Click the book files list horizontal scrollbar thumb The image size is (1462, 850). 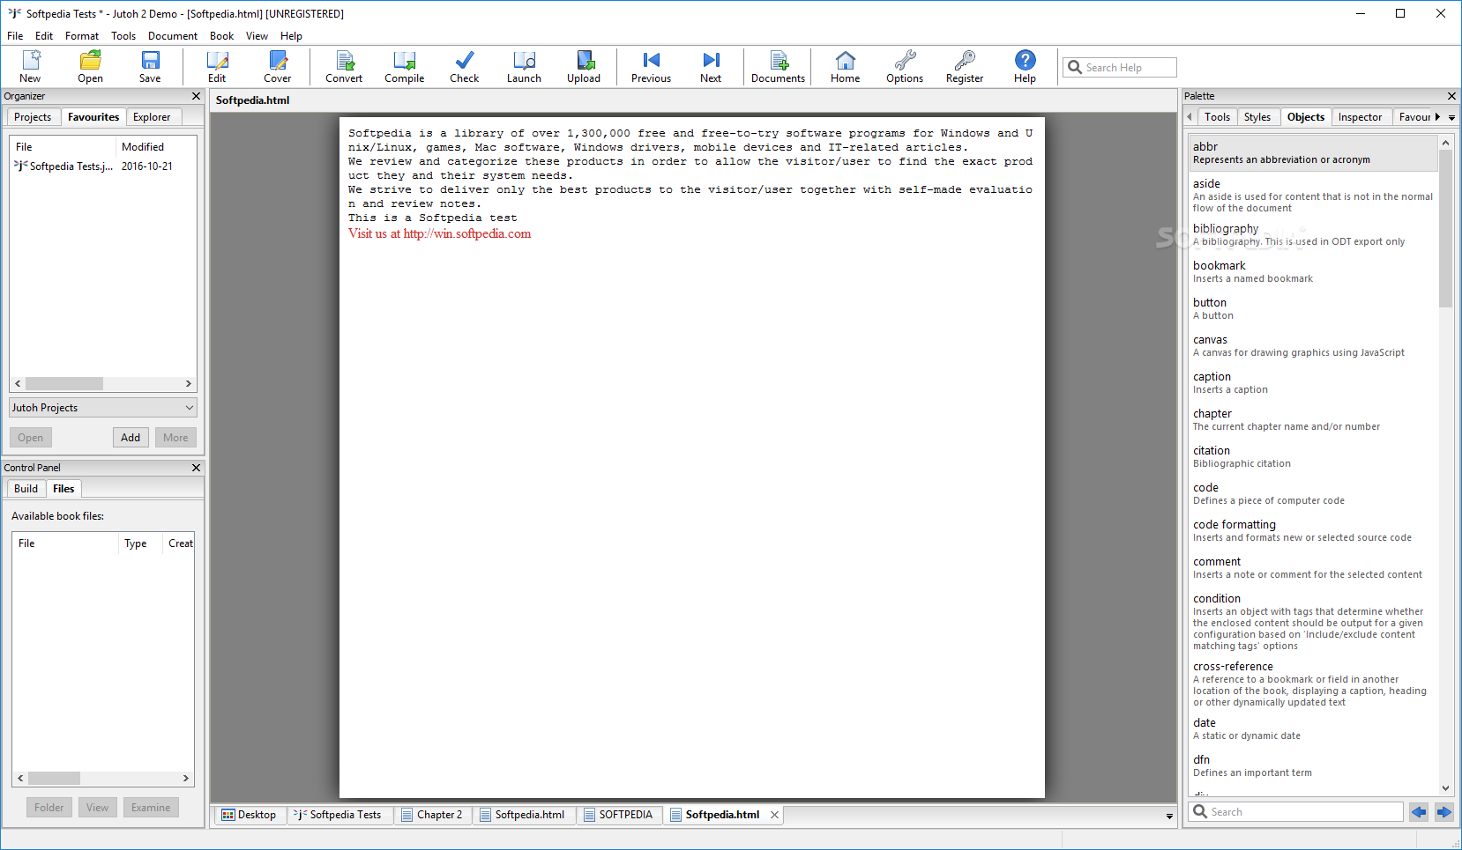coord(55,779)
